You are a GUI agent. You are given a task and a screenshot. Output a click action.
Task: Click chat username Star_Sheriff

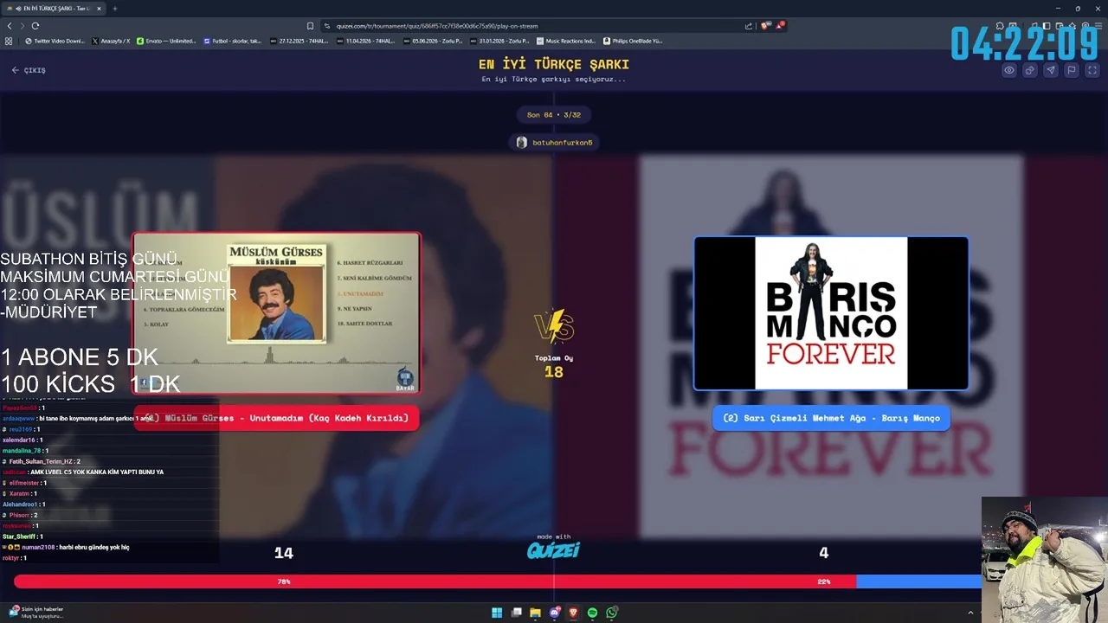point(19,536)
